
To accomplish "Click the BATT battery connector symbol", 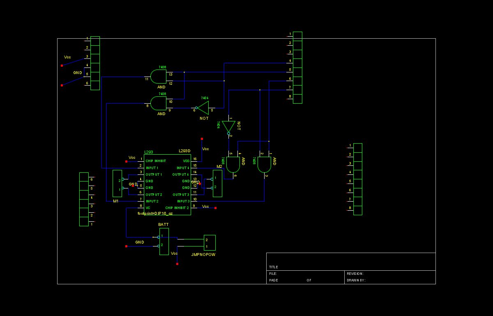I will point(164,242).
